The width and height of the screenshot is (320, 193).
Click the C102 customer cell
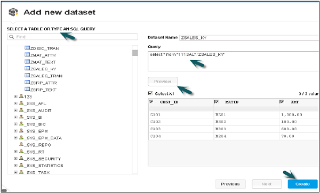click(181, 122)
